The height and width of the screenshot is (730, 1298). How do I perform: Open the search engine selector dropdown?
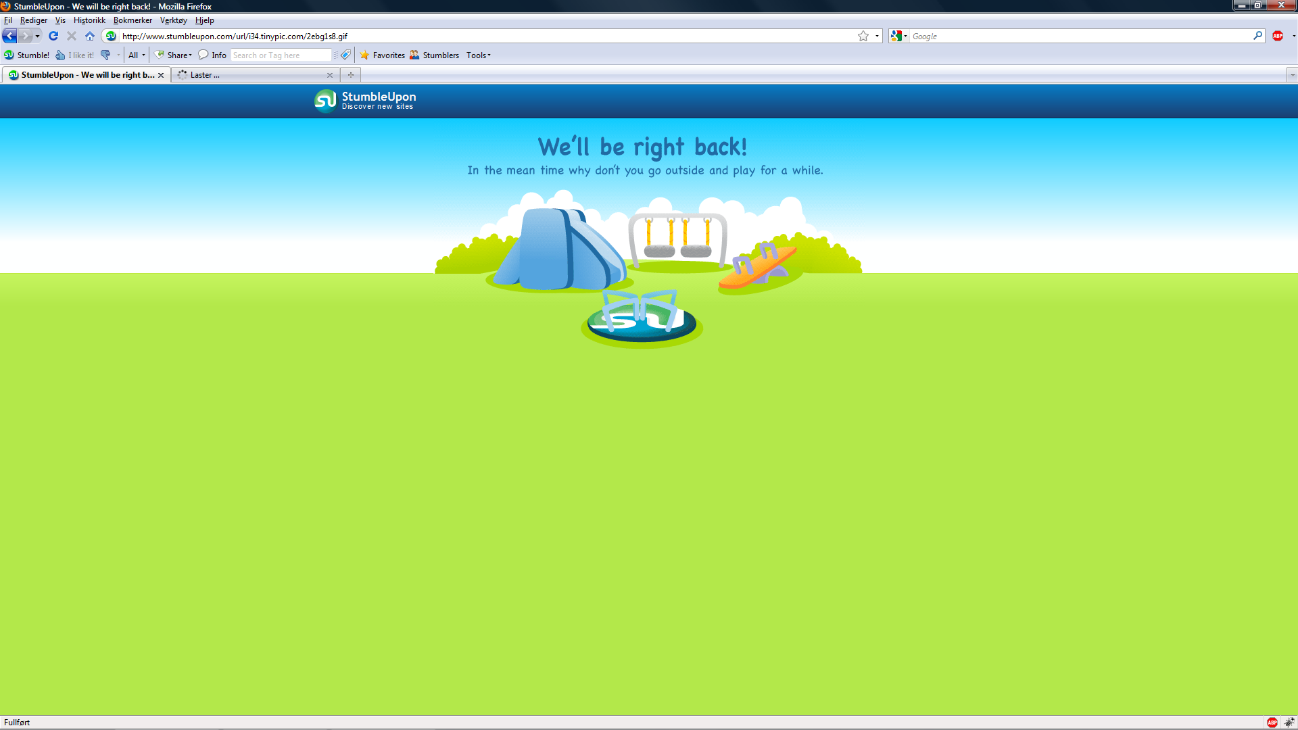[898, 36]
